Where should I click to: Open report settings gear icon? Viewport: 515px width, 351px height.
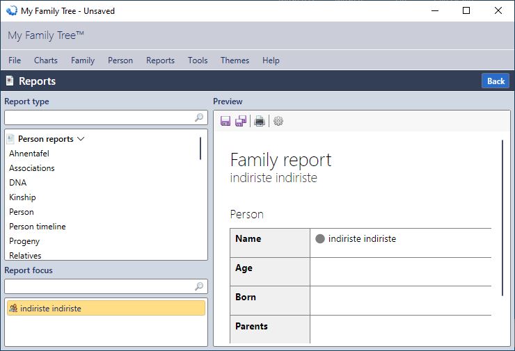(278, 121)
